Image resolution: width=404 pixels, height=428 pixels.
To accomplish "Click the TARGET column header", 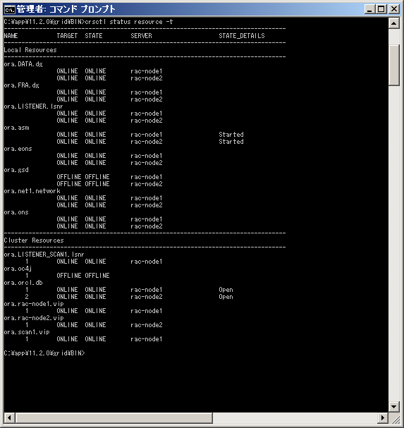I will point(67,36).
